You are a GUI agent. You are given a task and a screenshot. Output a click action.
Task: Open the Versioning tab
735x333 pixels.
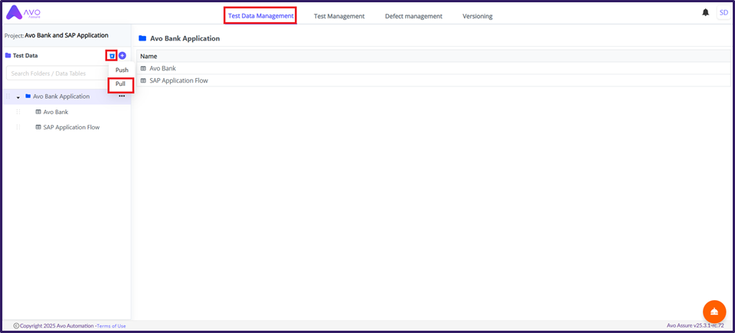(477, 16)
